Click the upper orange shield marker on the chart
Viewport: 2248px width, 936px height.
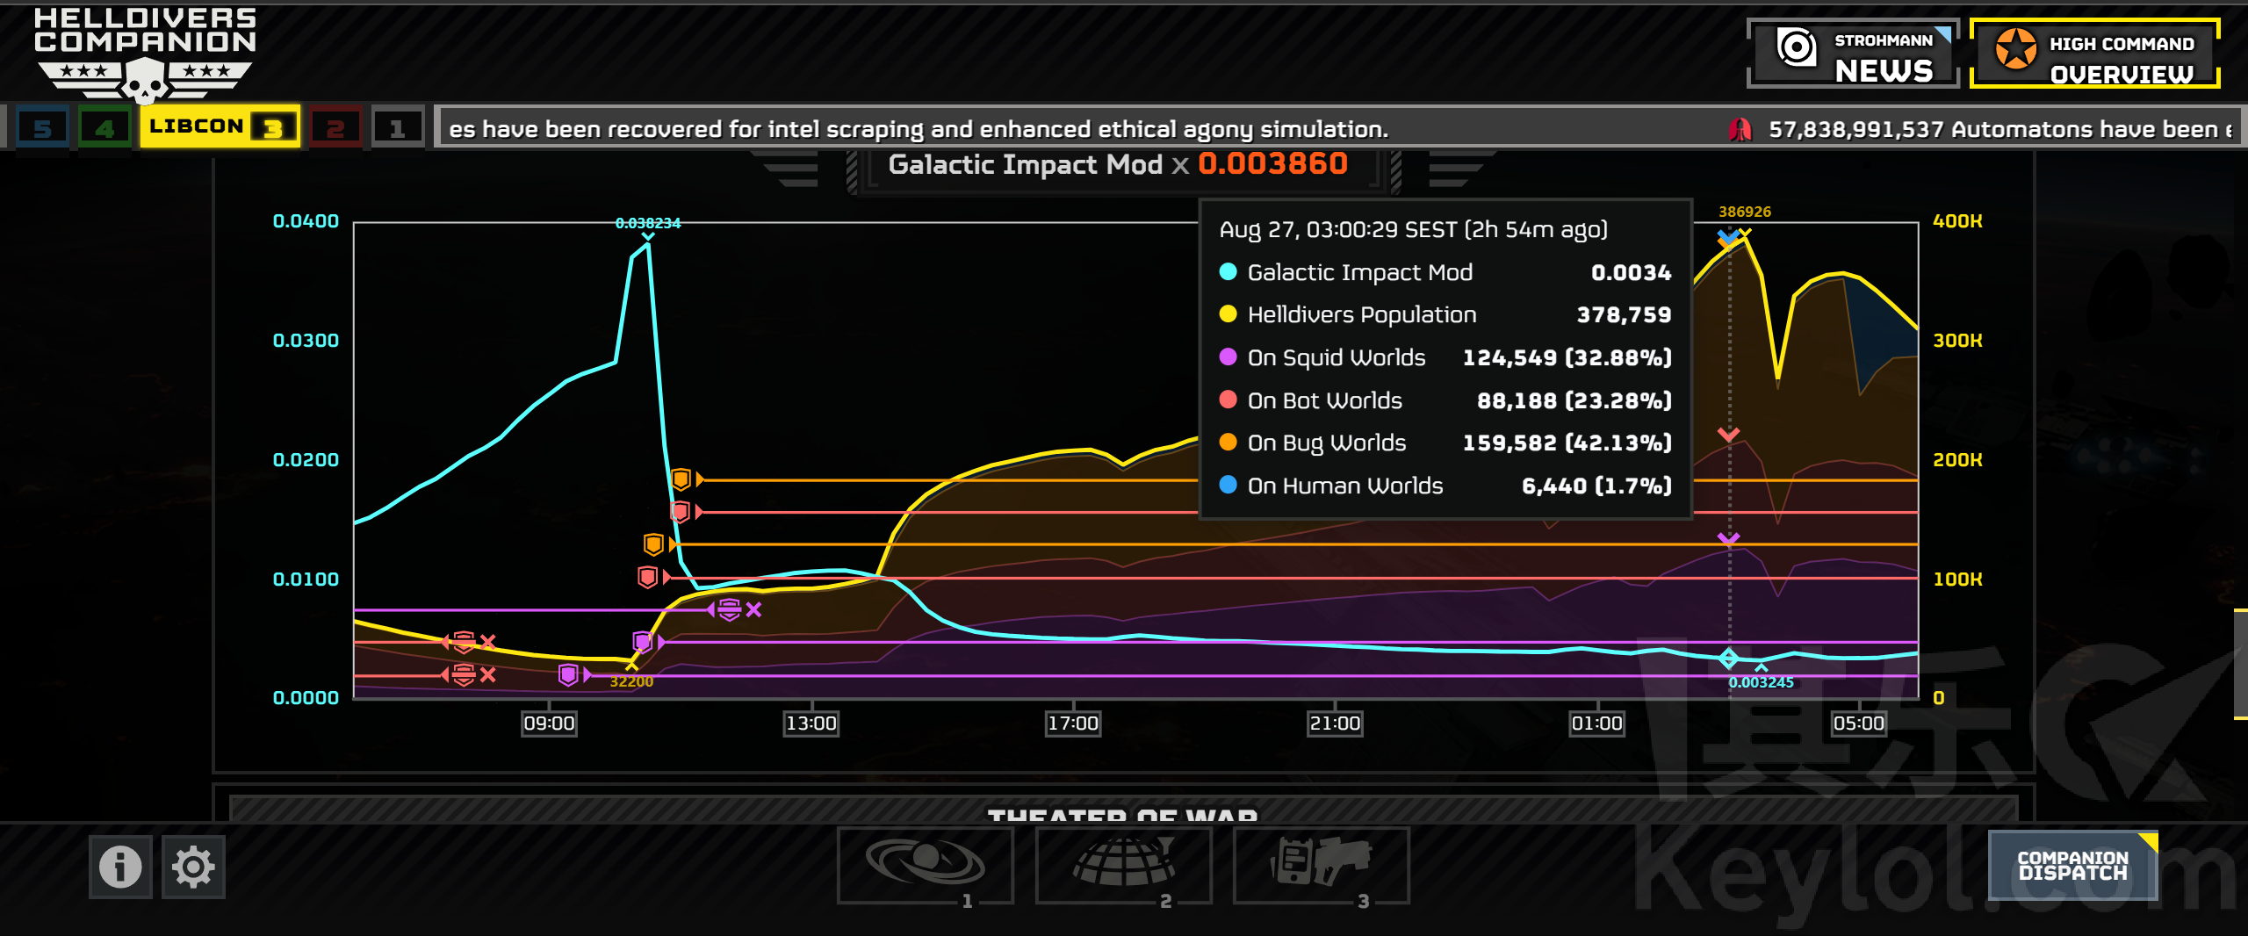point(681,479)
